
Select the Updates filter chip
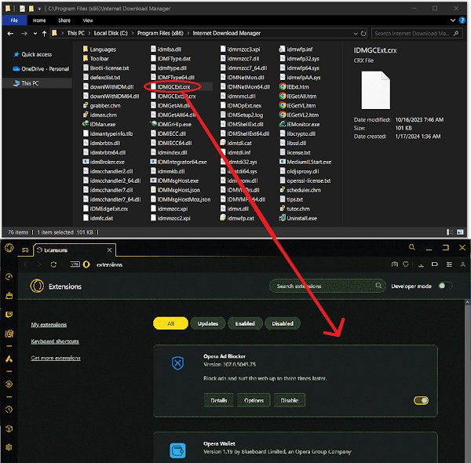point(208,323)
